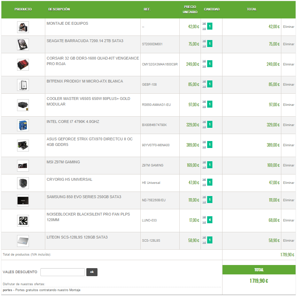Remove MSI Z97M Gaming with Eliminar

[x=289, y=165]
